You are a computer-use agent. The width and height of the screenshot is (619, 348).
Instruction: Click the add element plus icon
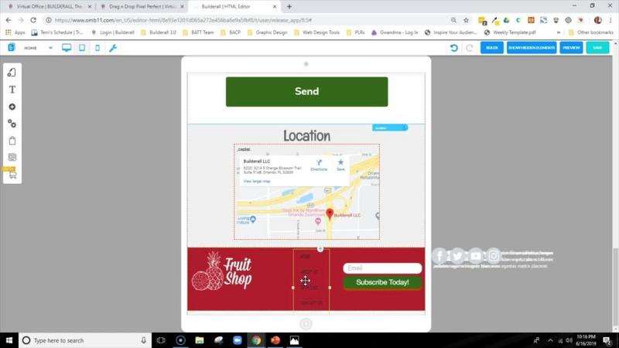click(12, 107)
